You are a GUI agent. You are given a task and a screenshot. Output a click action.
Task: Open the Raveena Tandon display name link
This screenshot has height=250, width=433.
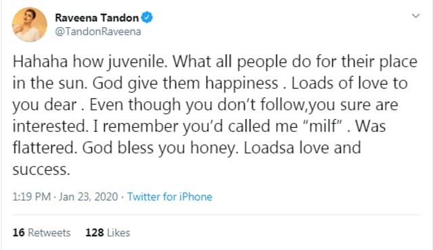pyautogui.click(x=97, y=18)
